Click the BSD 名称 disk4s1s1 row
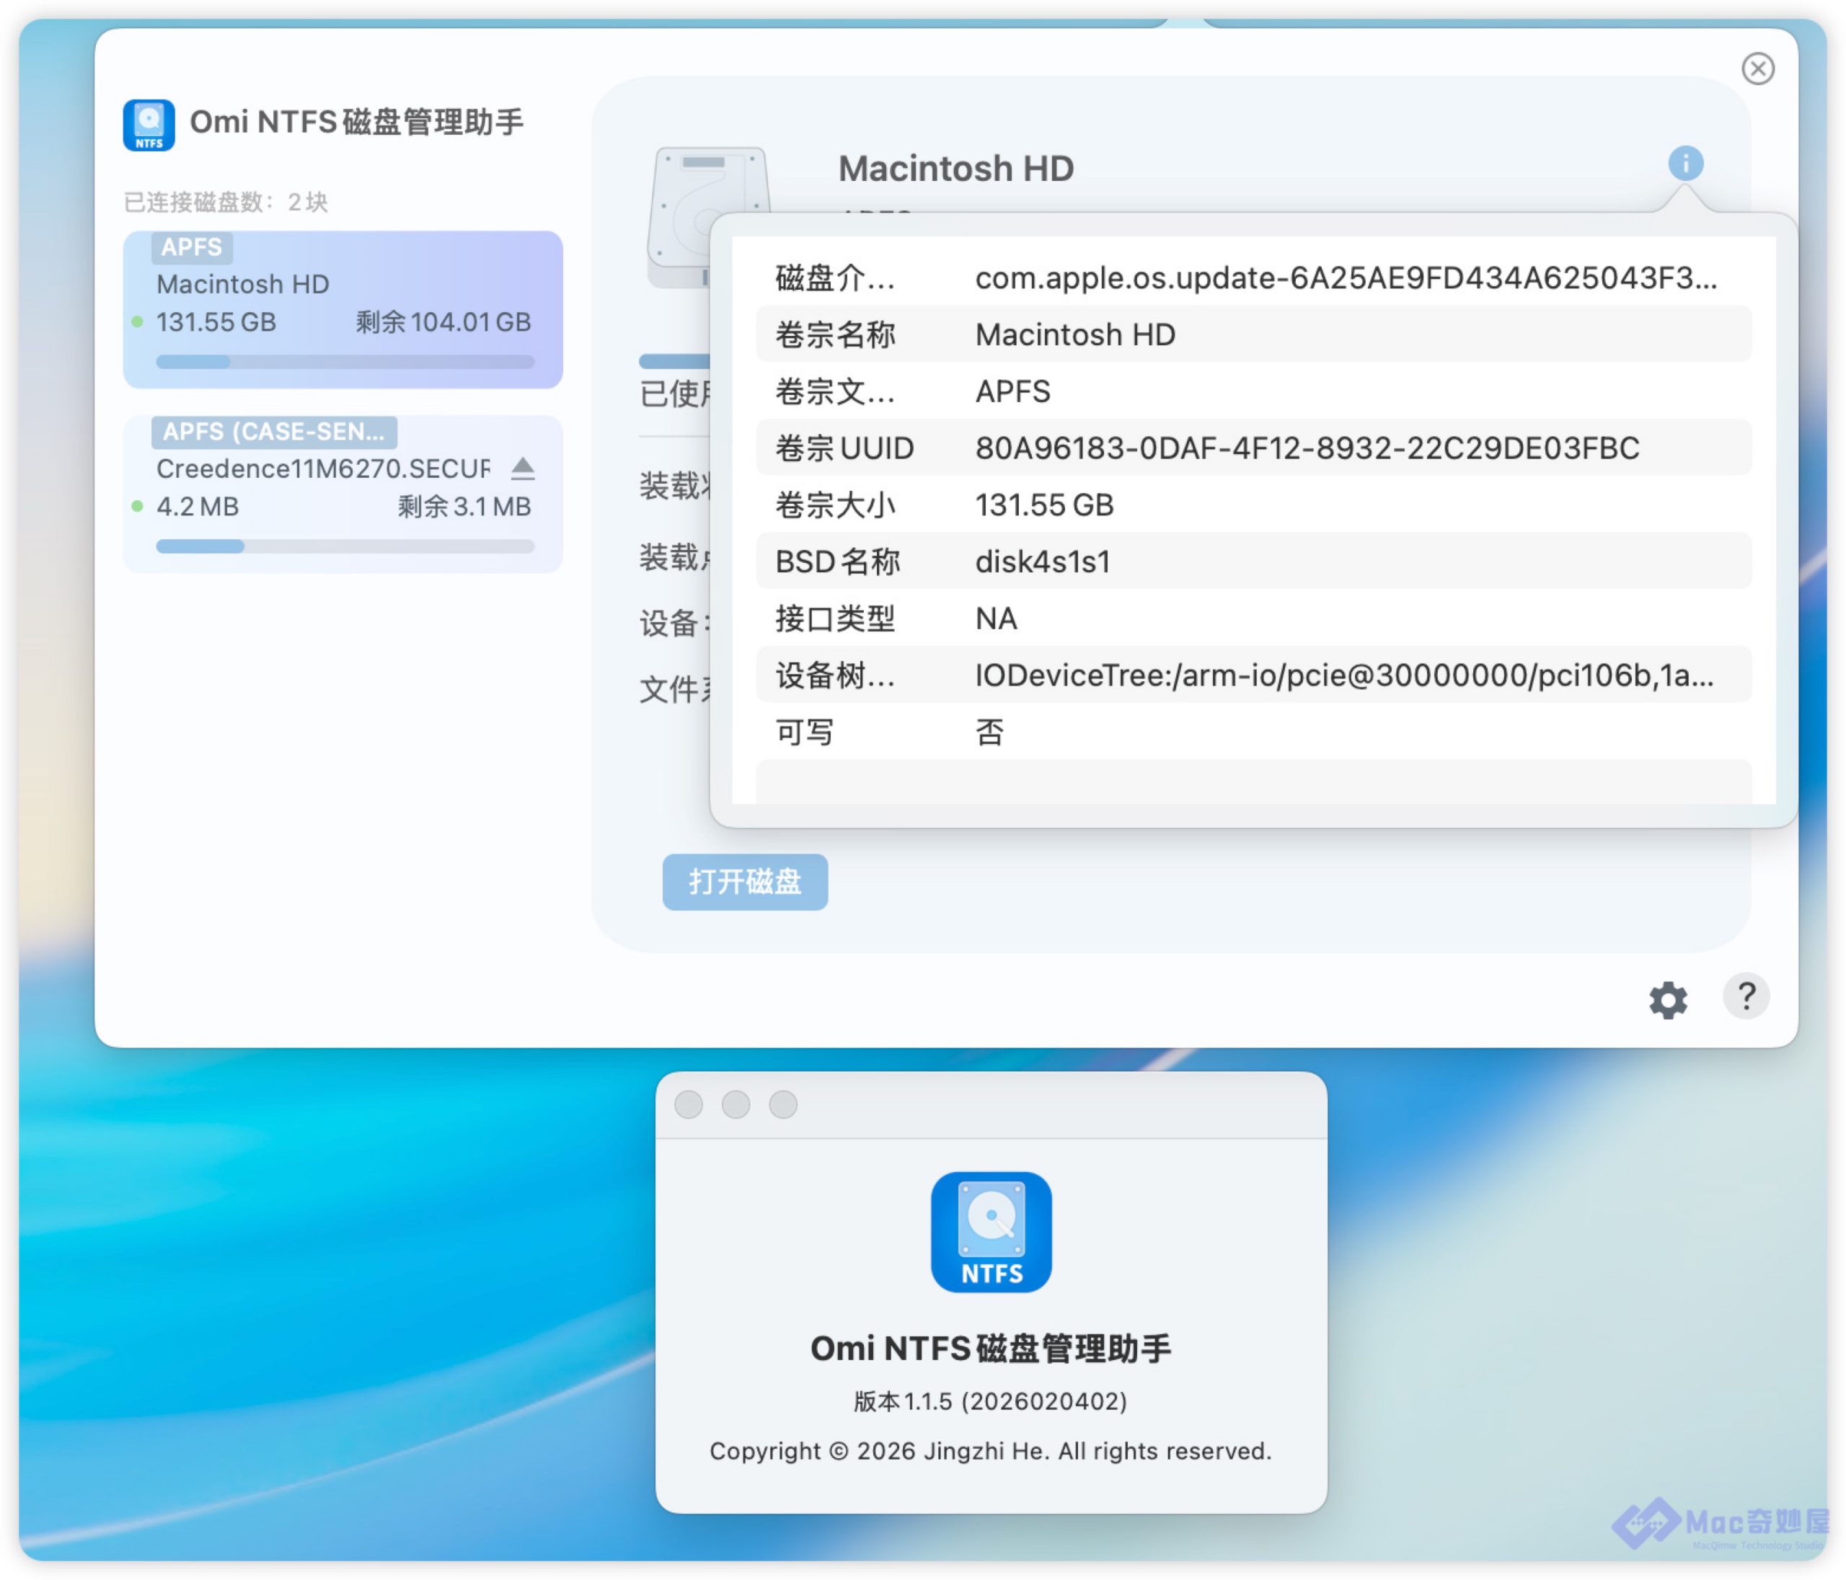This screenshot has height=1580, width=1846. point(1253,562)
